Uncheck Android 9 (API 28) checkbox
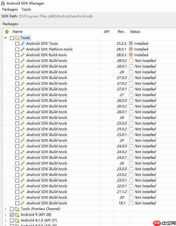Image resolution: width=176 pixels, height=226 pixels. 12,215
